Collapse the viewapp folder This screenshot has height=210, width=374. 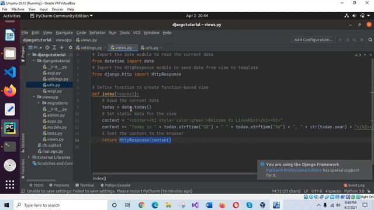click(34, 97)
